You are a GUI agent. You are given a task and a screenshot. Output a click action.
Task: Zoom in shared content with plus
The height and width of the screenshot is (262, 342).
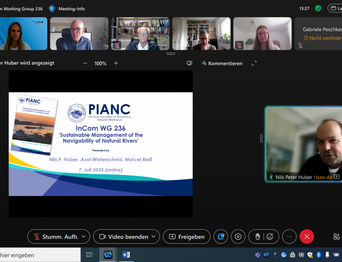(116, 63)
